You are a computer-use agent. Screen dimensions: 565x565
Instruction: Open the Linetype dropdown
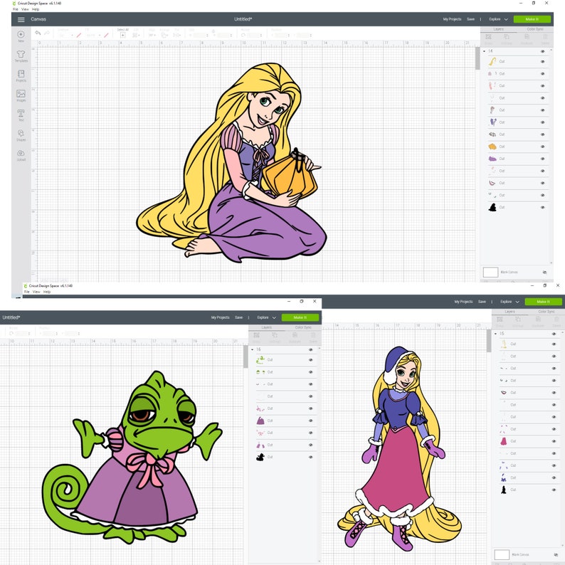tap(65, 36)
